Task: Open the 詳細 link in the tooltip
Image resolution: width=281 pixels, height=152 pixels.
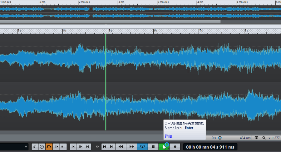Action: pos(168,136)
